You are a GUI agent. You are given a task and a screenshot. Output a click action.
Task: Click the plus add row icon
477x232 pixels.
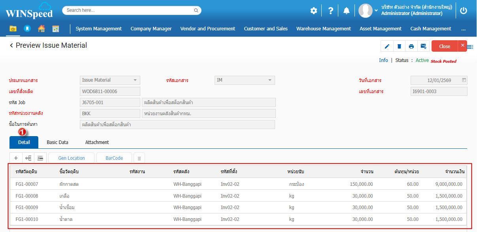pos(16,158)
